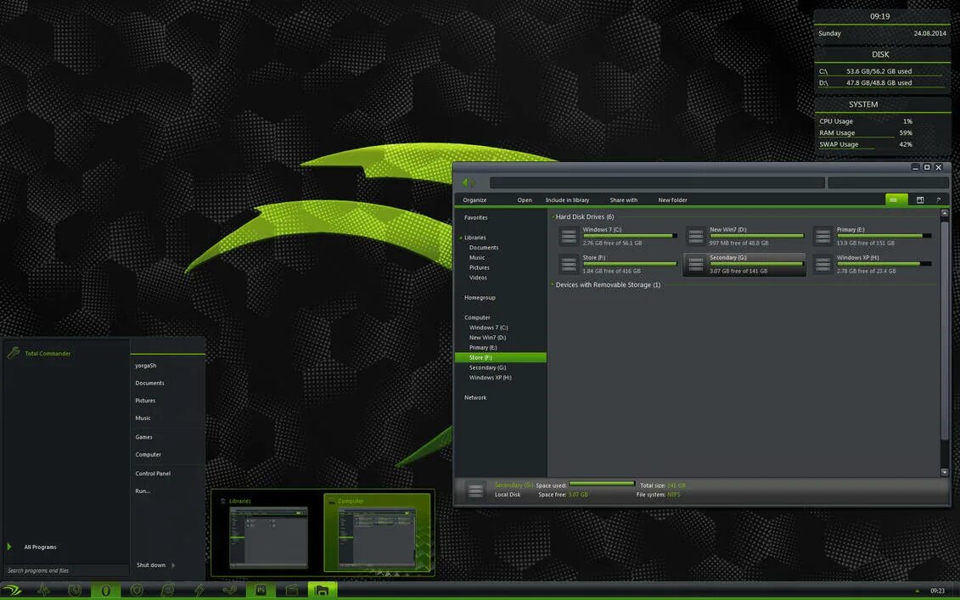Click the back navigation arrow in Explorer
The image size is (960, 600).
(465, 181)
